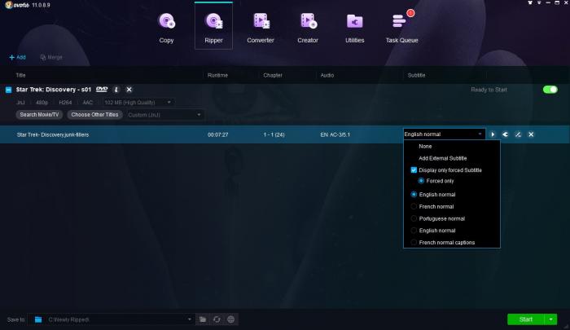Open the output path dropdown

point(190,319)
